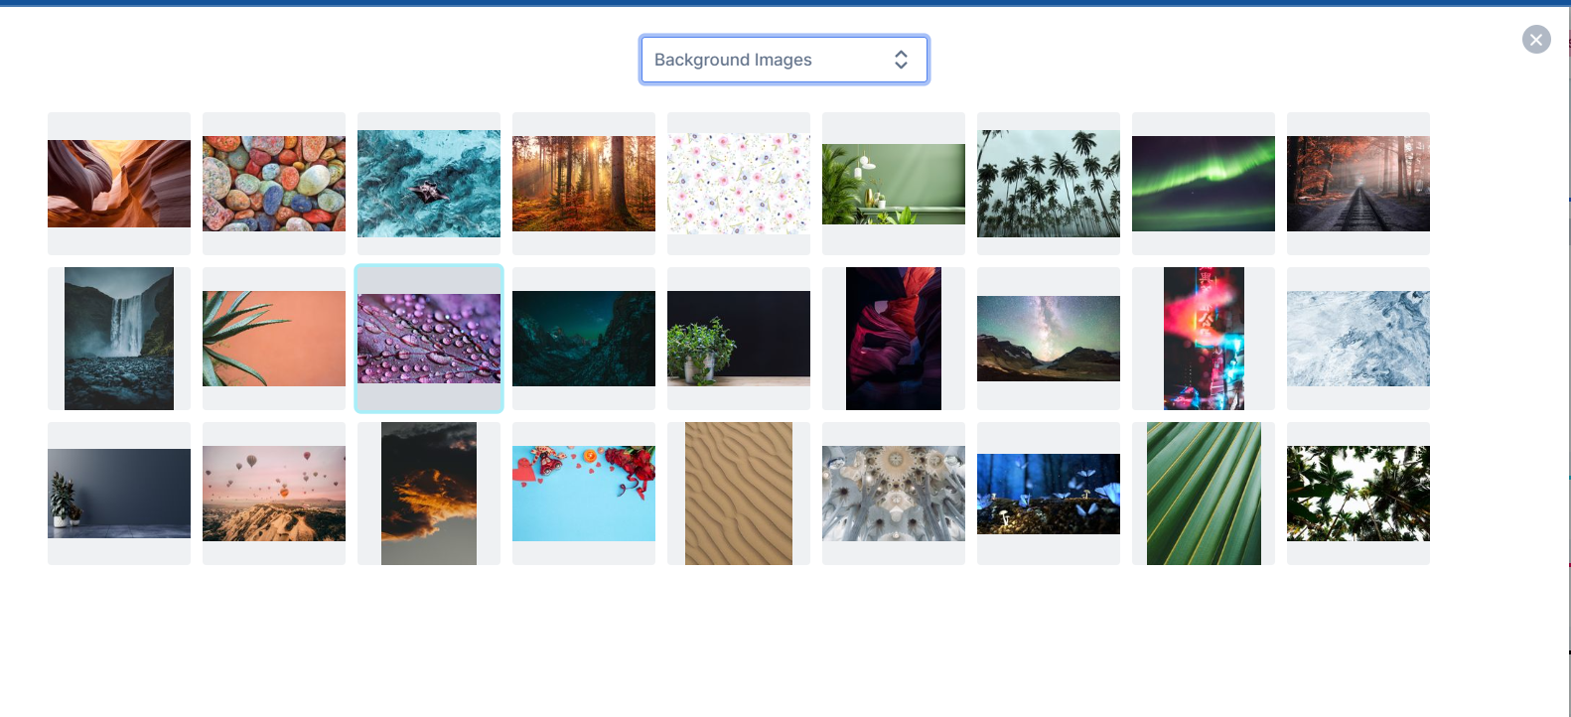Pick the dark teal mountain night thumbnail
Viewport: 1571px width, 717px height.
pos(584,339)
